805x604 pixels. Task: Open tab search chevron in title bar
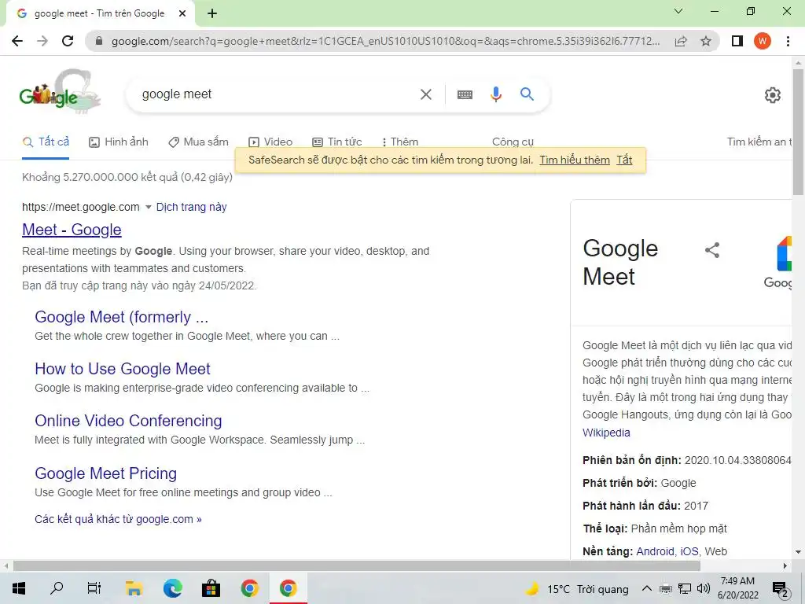coord(678,11)
